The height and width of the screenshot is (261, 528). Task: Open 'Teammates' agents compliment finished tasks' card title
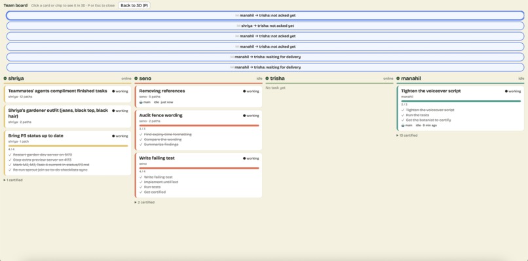58,91
